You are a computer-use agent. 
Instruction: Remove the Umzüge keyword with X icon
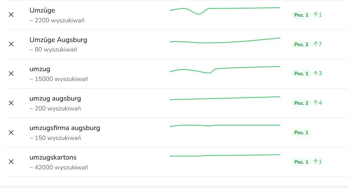tap(11, 15)
